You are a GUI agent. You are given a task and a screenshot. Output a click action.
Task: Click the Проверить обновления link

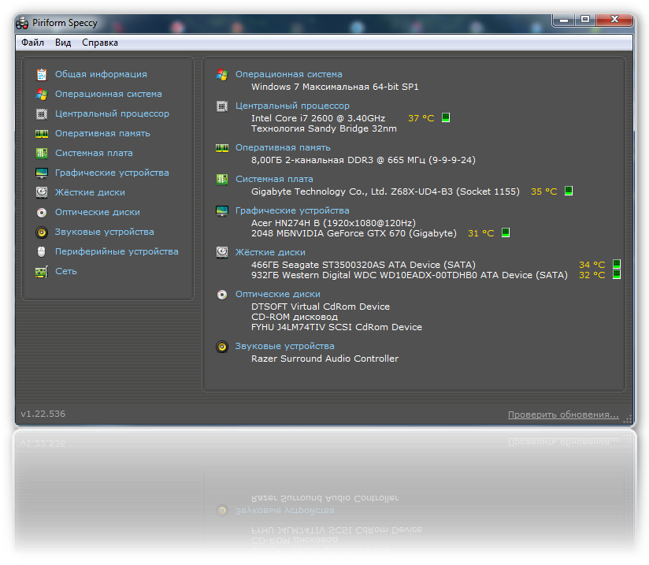tap(563, 414)
